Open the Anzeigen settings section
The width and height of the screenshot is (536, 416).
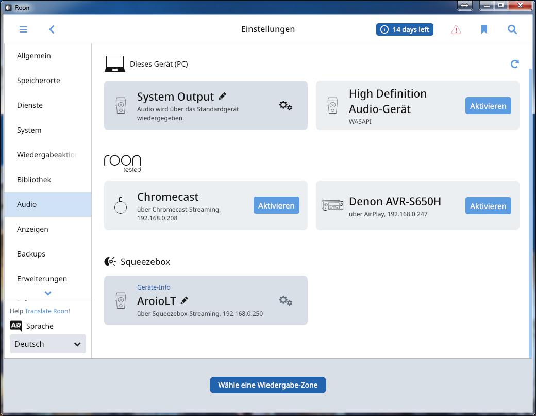pos(48,229)
